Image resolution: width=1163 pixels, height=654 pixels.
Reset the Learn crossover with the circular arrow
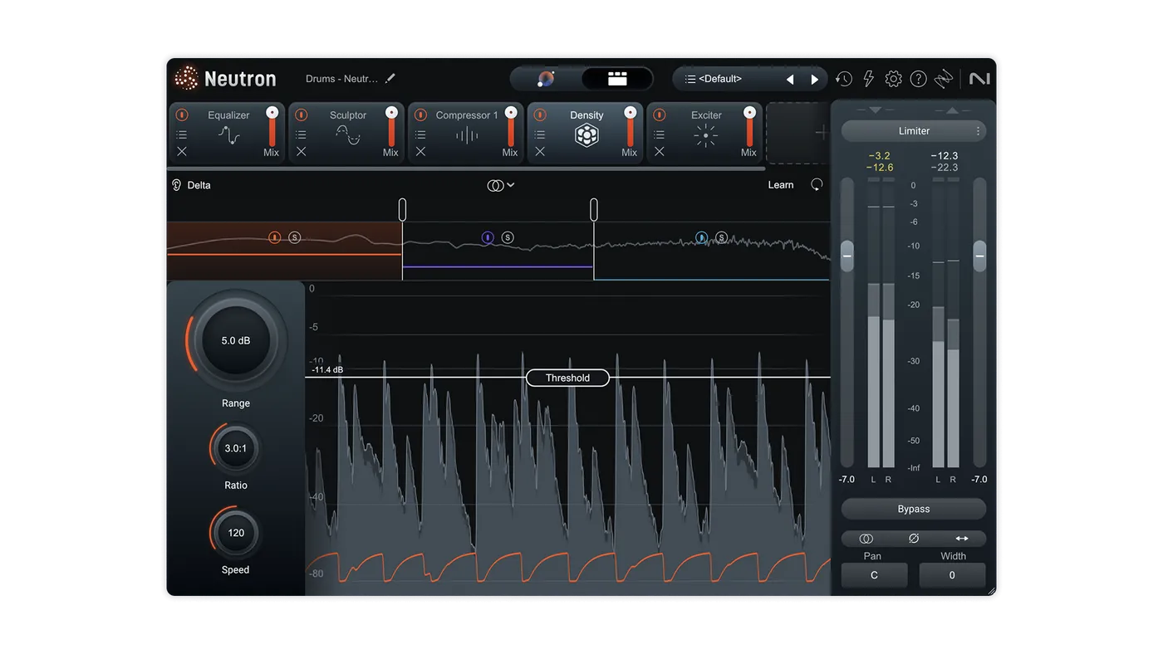817,184
